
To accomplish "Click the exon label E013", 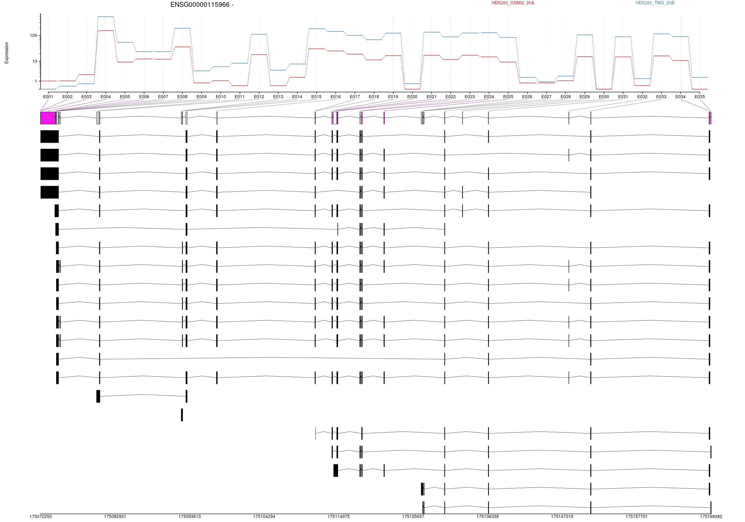I will pos(278,97).
